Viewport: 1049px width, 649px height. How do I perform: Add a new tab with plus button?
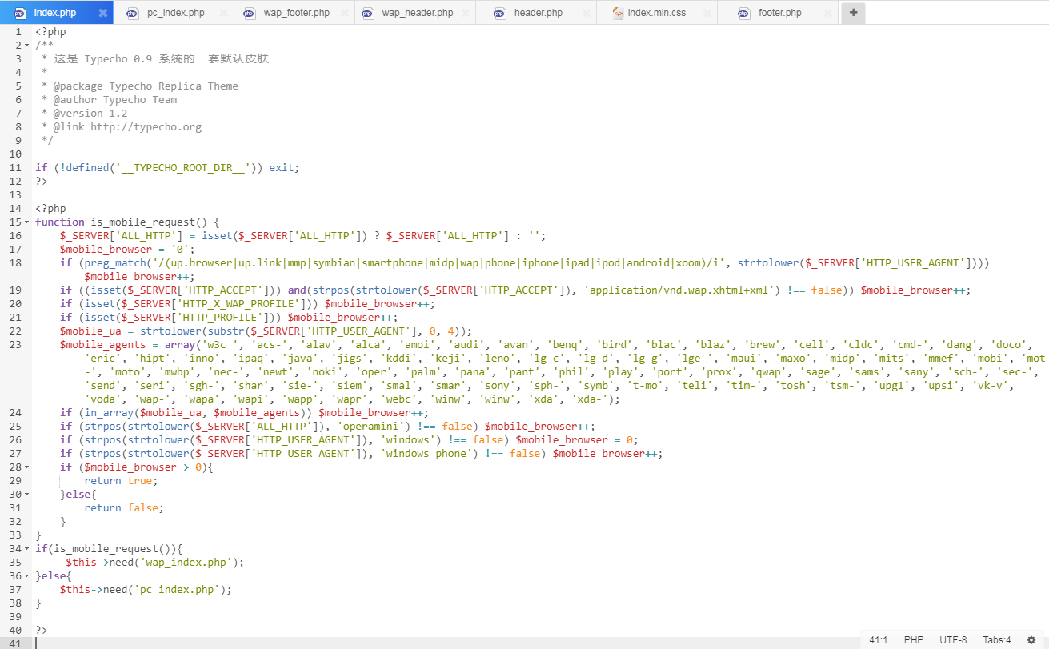(853, 13)
